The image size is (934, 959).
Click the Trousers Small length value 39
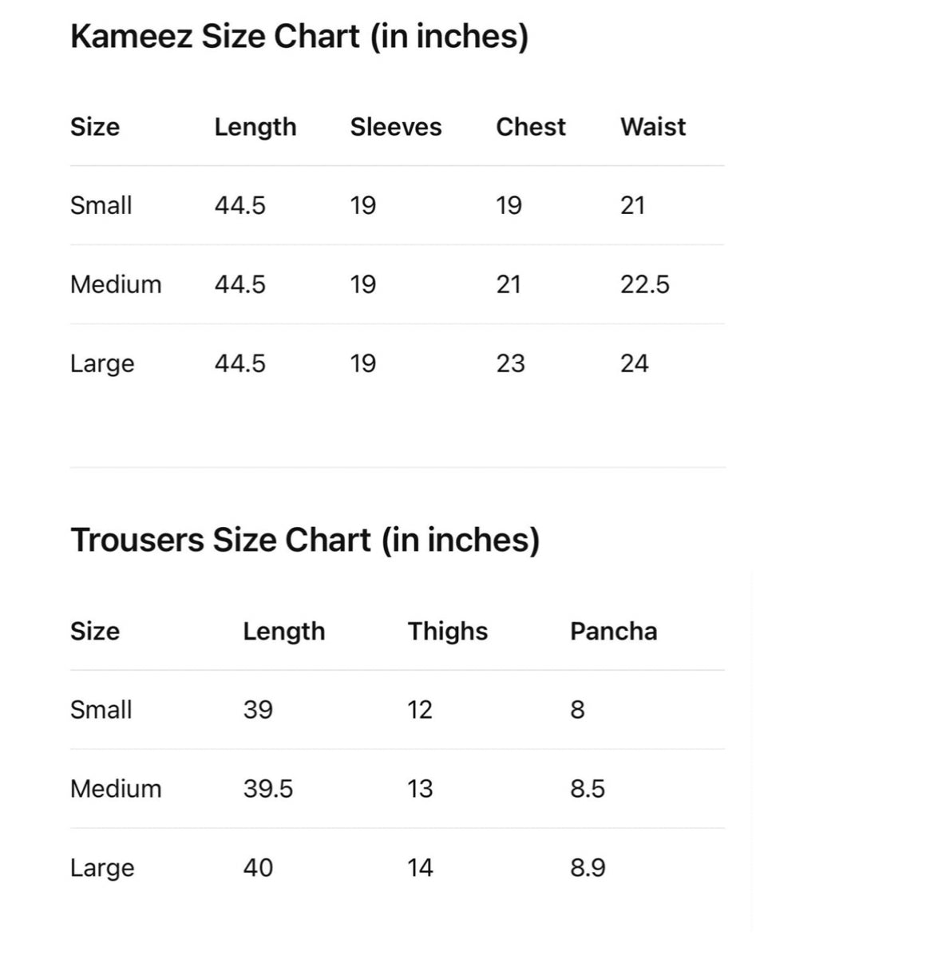coord(258,710)
